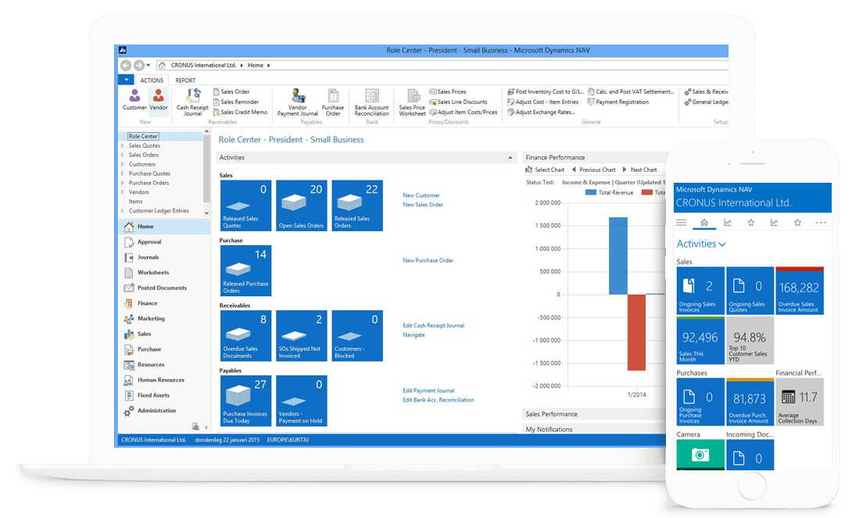The image size is (852, 518).
Task: Click the navigation tree scroll-down arrow
Action: [206, 213]
